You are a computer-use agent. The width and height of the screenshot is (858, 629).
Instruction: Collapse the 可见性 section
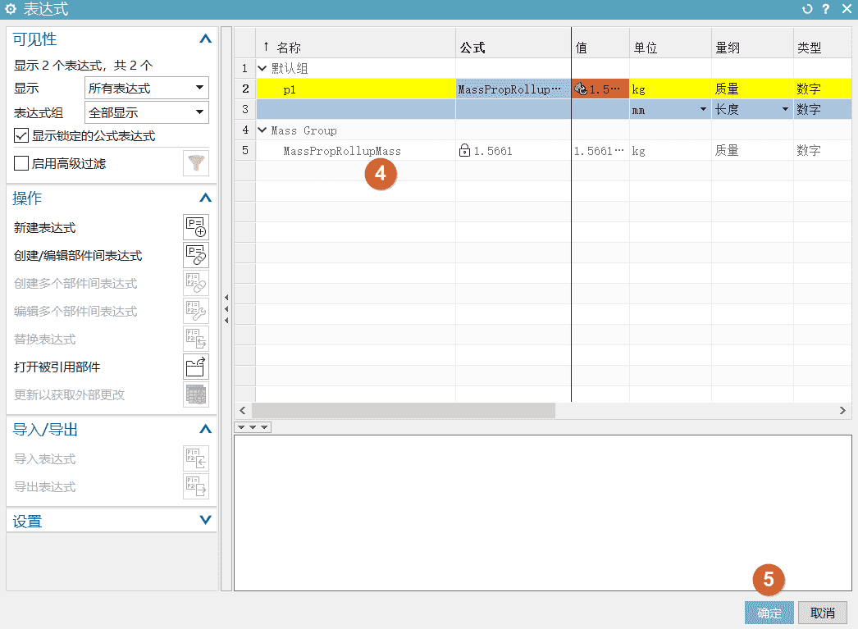tap(205, 39)
